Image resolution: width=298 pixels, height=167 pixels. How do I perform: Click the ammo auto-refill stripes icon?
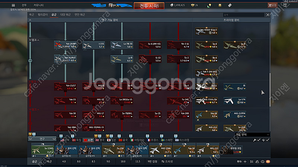263,140
